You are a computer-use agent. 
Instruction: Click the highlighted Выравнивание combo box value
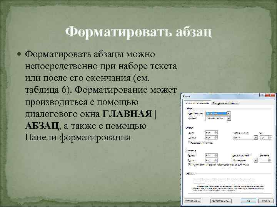pyautogui.click(x=216, y=113)
